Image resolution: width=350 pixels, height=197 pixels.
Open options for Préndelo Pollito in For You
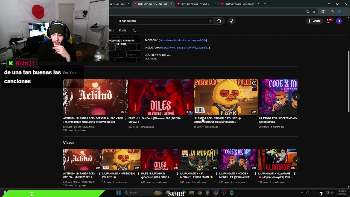pyautogui.click(x=256, y=118)
